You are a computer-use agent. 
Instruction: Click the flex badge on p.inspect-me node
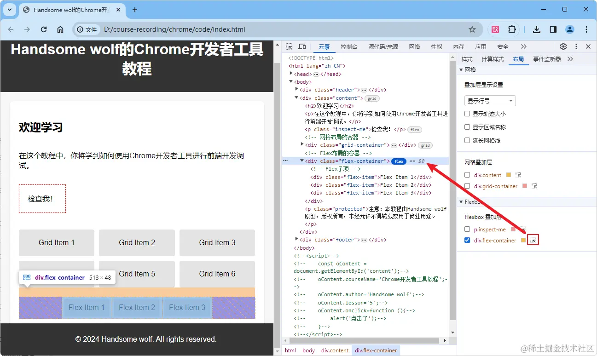(x=415, y=130)
